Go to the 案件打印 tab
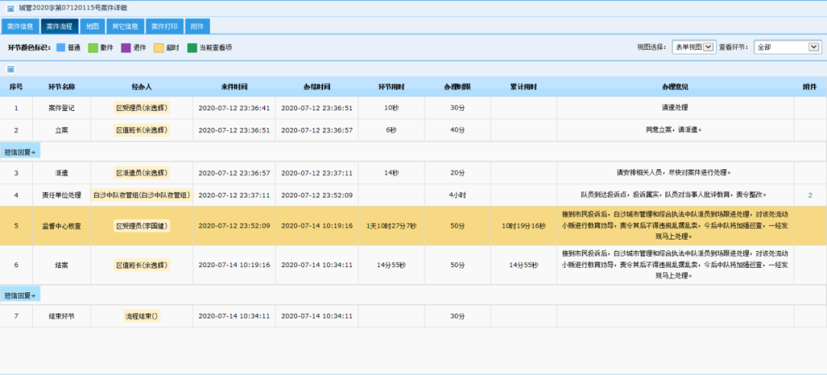827x375 pixels. coord(165,26)
